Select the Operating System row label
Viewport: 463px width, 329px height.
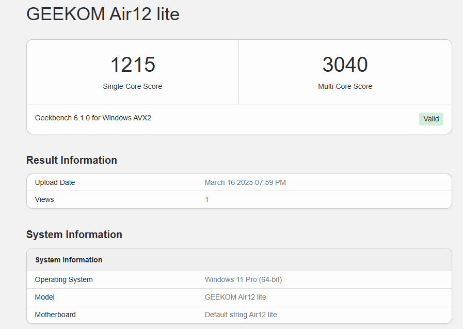pyautogui.click(x=64, y=279)
